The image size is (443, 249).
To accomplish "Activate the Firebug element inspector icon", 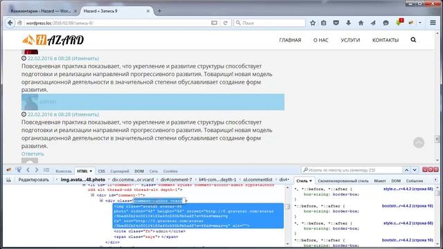I will click(19, 169).
